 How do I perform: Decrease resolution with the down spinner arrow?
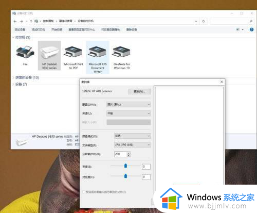(x=129, y=155)
